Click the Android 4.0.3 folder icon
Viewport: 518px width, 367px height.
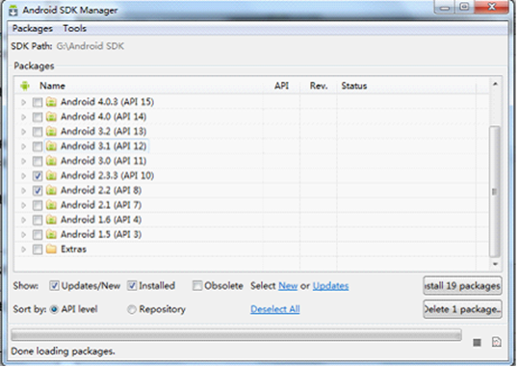(51, 102)
